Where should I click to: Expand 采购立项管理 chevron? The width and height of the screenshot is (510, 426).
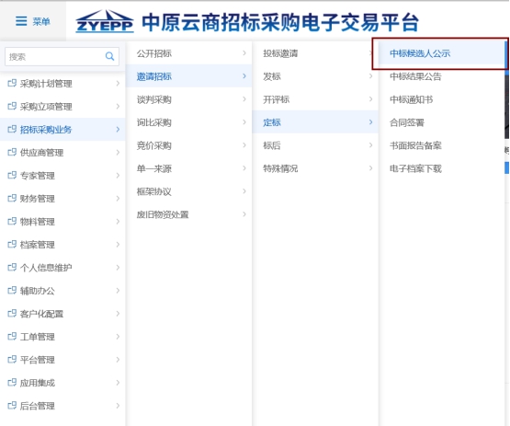pyautogui.click(x=118, y=107)
